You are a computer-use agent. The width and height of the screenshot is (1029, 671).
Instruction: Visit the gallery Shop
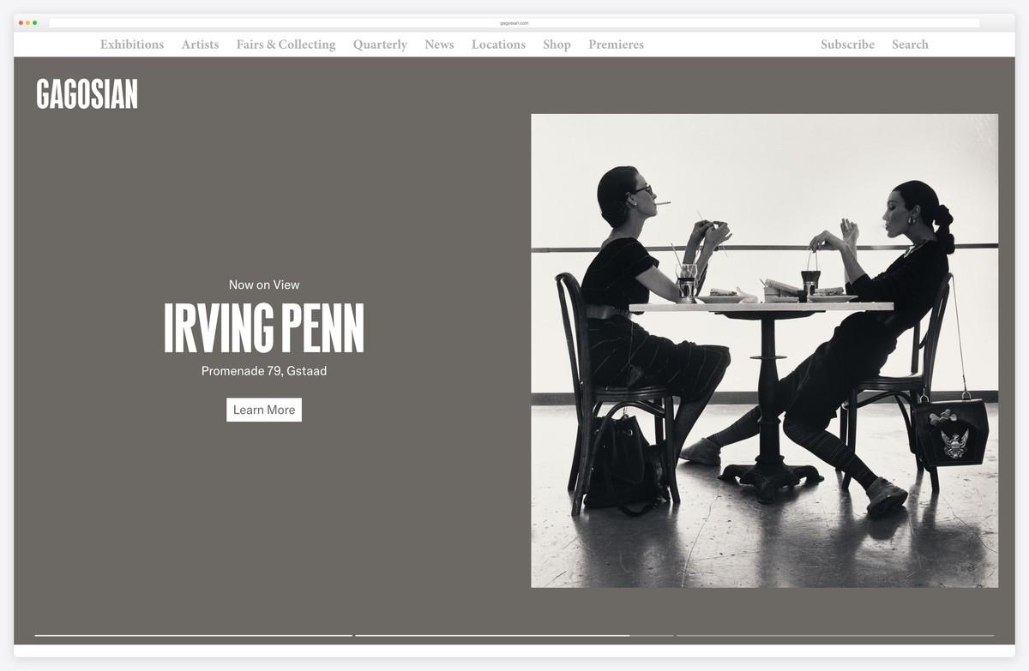point(557,45)
